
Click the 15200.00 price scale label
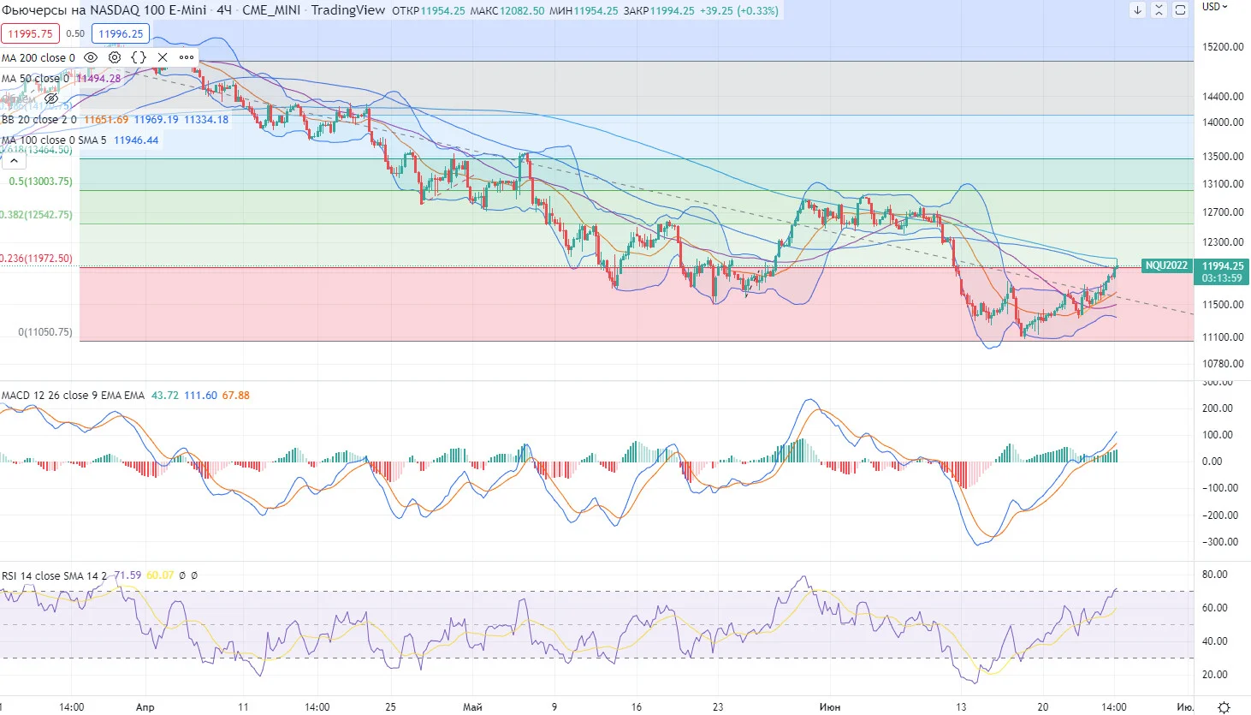pyautogui.click(x=1223, y=47)
